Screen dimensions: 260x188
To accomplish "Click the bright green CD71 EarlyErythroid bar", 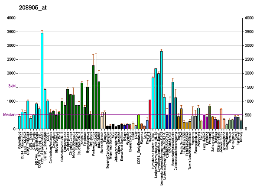I will coord(139,122).
